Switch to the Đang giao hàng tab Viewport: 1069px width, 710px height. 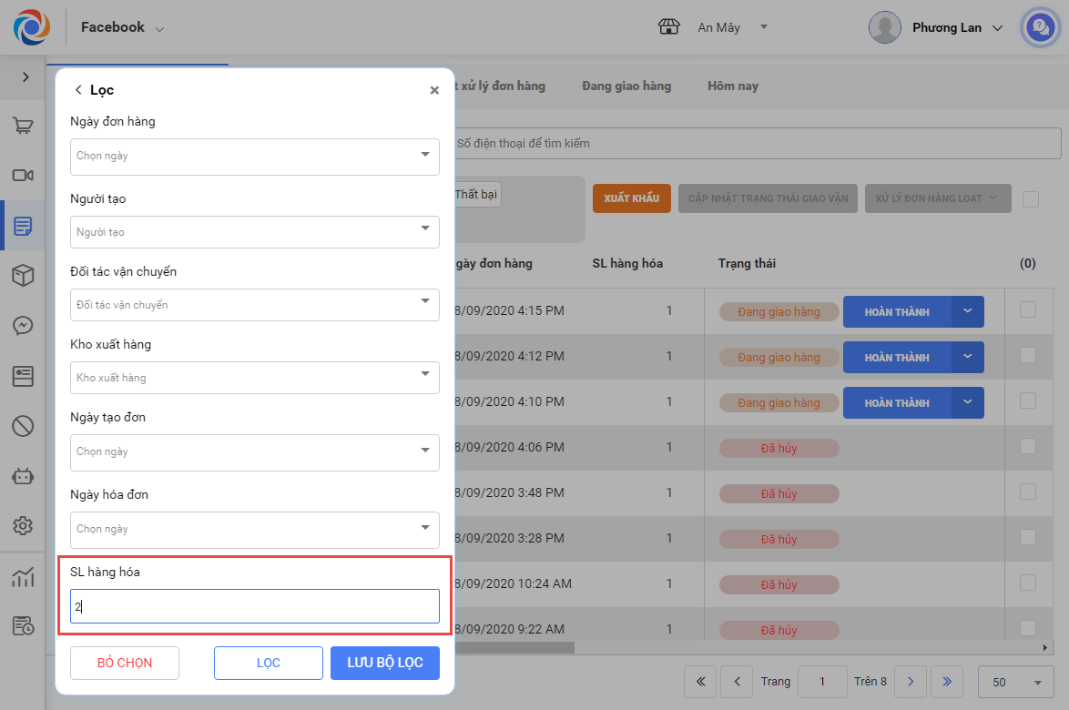click(626, 86)
